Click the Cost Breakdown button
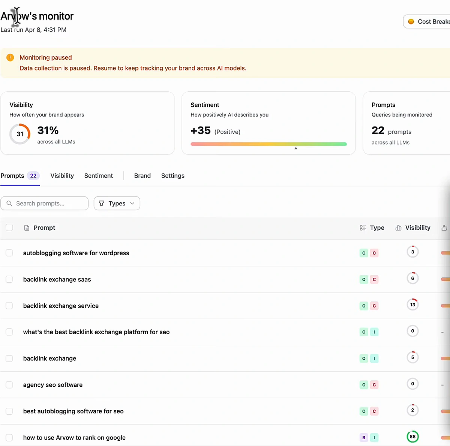Screen dimensions: 450x446 coord(427,22)
